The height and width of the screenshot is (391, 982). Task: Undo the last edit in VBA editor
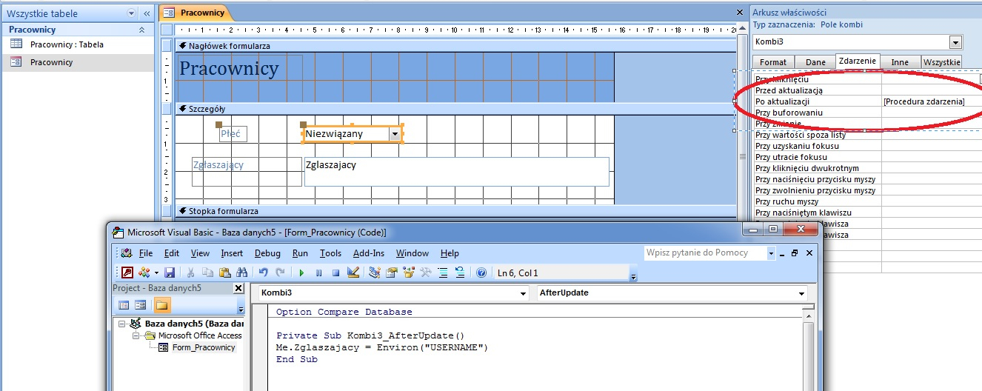click(263, 273)
